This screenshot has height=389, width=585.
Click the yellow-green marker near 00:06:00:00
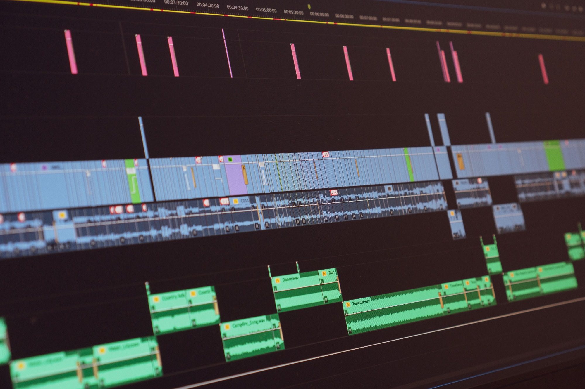point(309,6)
